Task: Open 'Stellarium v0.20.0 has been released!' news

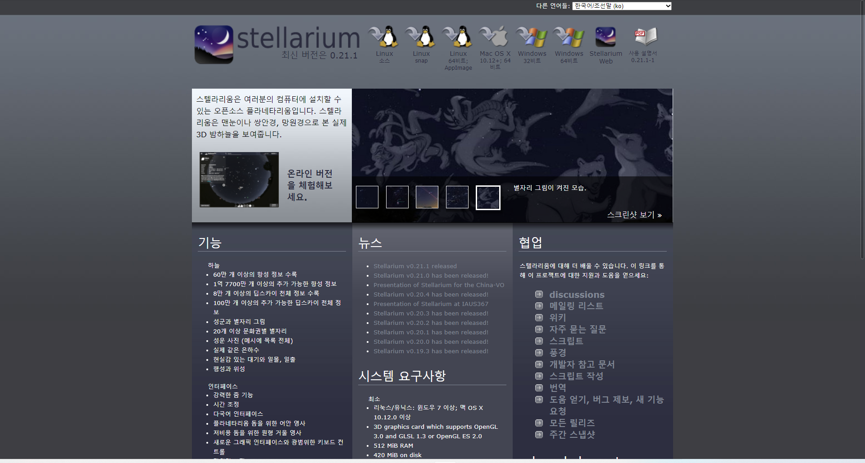Action: (x=431, y=342)
